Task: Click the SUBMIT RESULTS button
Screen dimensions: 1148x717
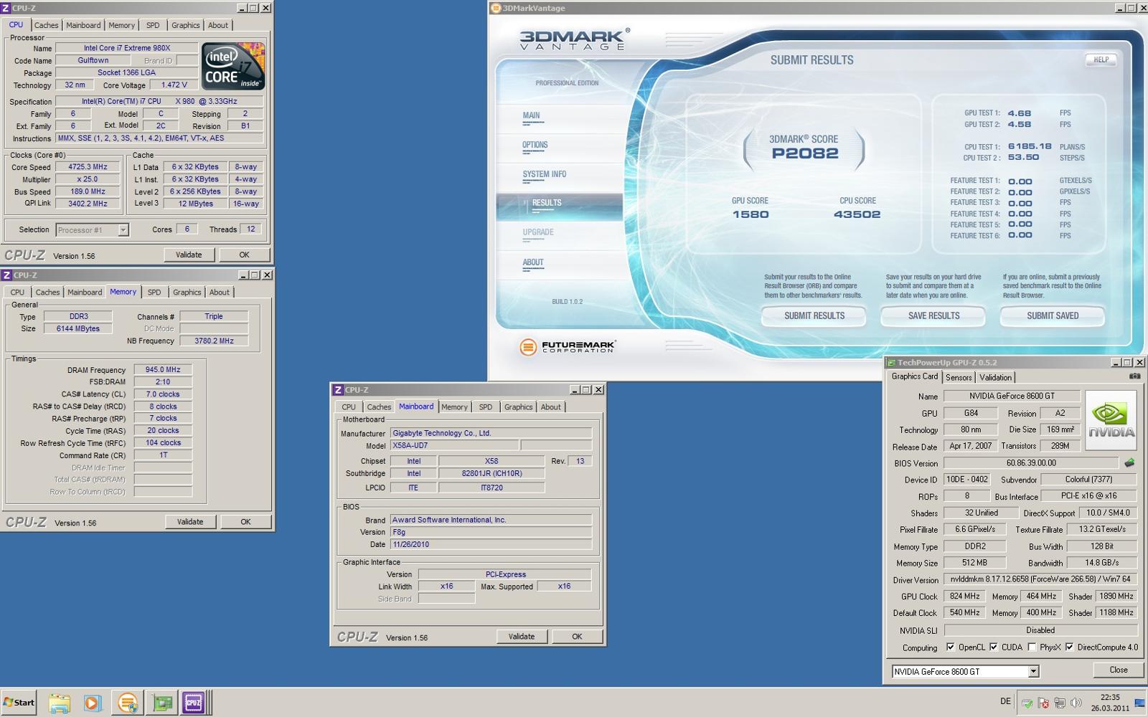Action: point(814,315)
